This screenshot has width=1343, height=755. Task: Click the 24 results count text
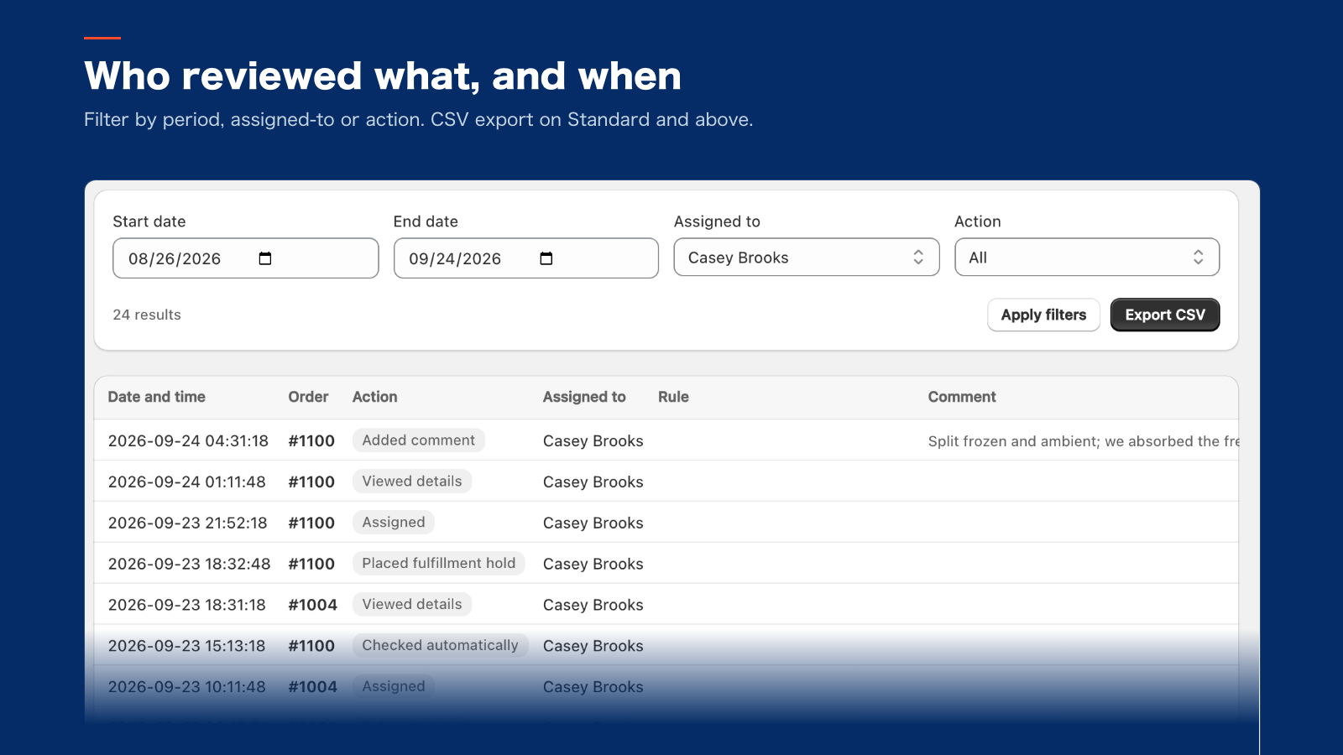(147, 315)
